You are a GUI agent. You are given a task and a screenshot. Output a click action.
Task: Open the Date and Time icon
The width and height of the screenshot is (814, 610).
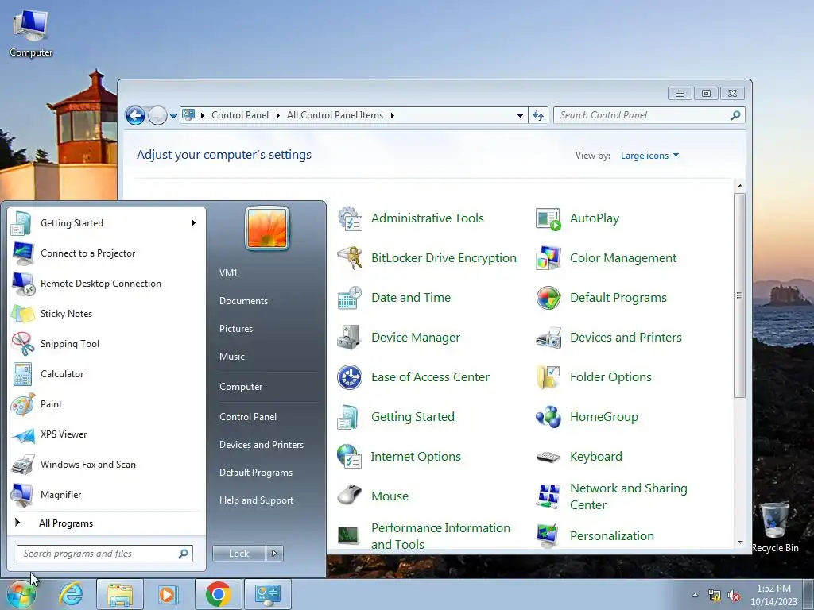pyautogui.click(x=351, y=298)
